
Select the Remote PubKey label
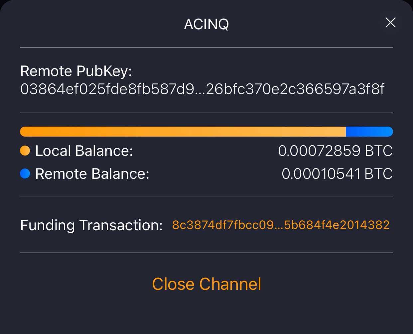(76, 71)
